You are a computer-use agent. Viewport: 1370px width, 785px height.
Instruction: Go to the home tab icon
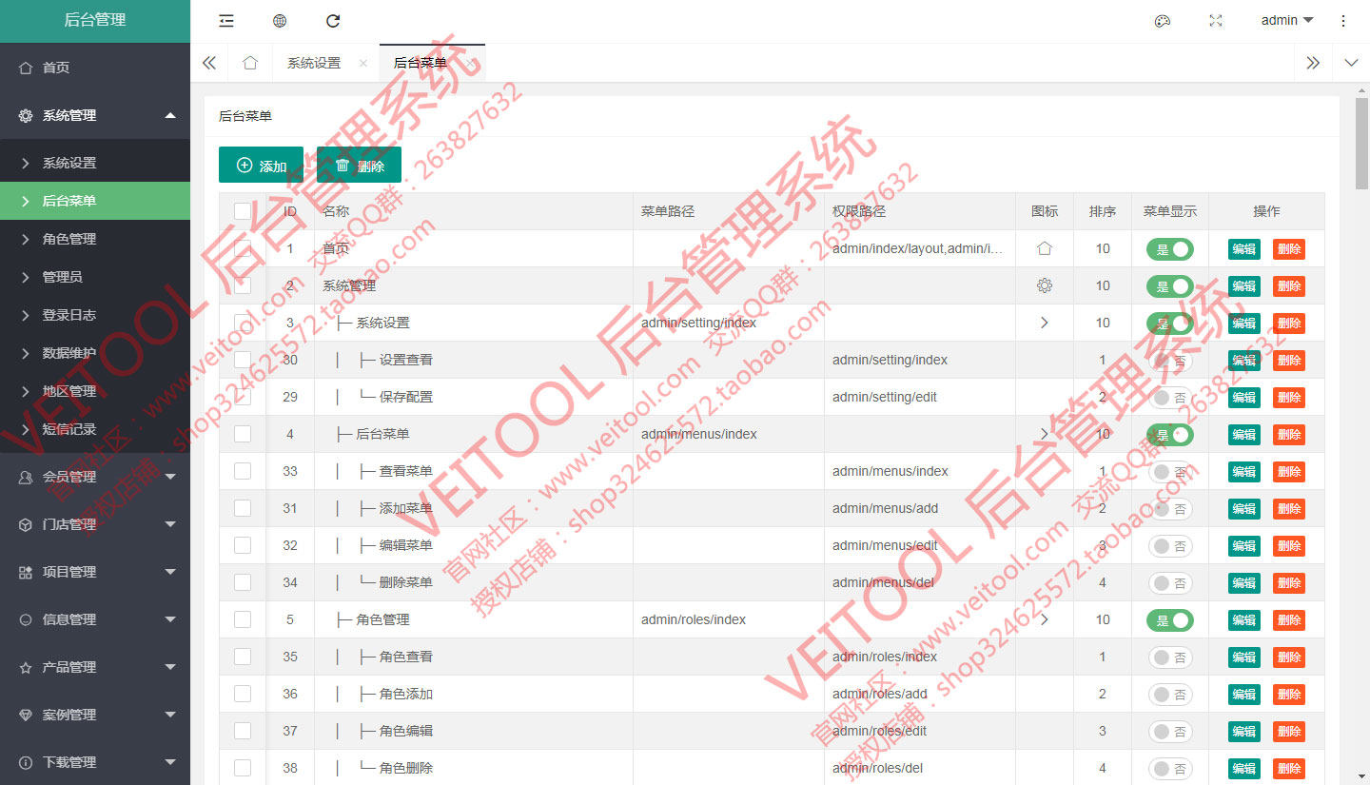[x=250, y=63]
